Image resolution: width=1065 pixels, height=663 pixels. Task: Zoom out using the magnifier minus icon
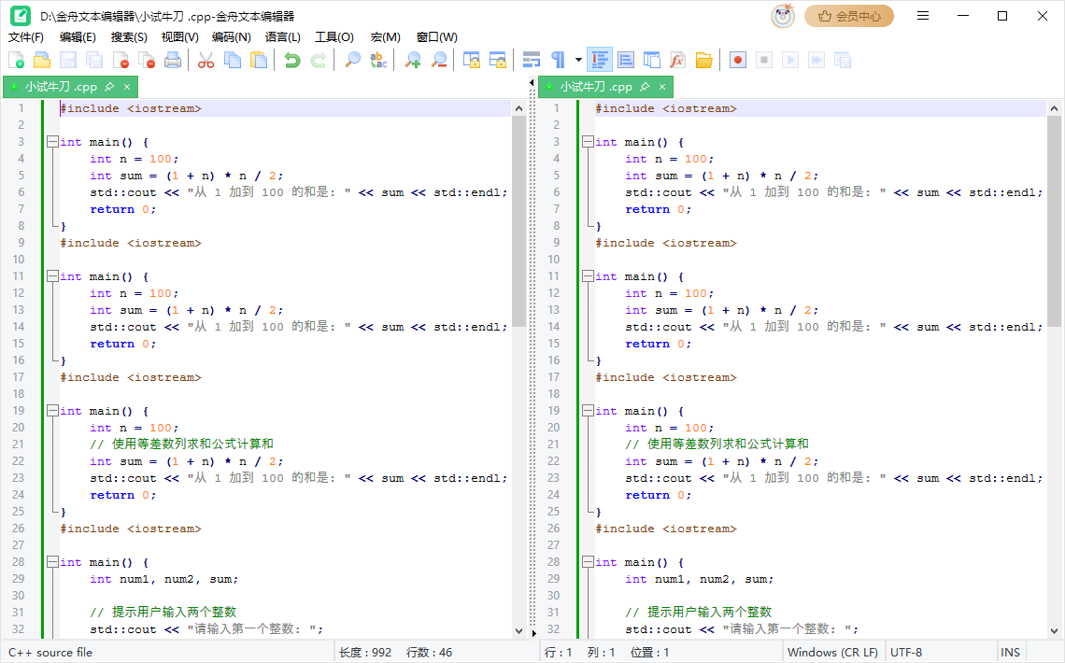439,61
